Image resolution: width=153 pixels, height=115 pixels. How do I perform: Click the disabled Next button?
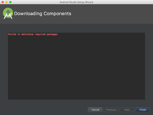[127, 110]
